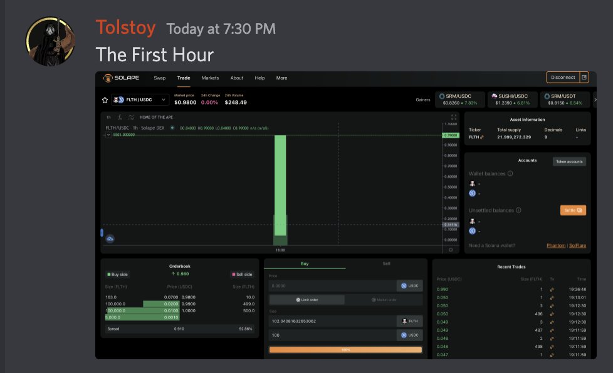This screenshot has height=373, width=613.
Task: Select Limit order type
Action: click(x=307, y=300)
